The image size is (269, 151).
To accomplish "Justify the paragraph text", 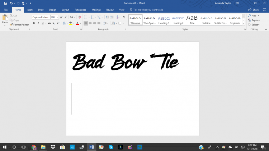I will (x=99, y=23).
